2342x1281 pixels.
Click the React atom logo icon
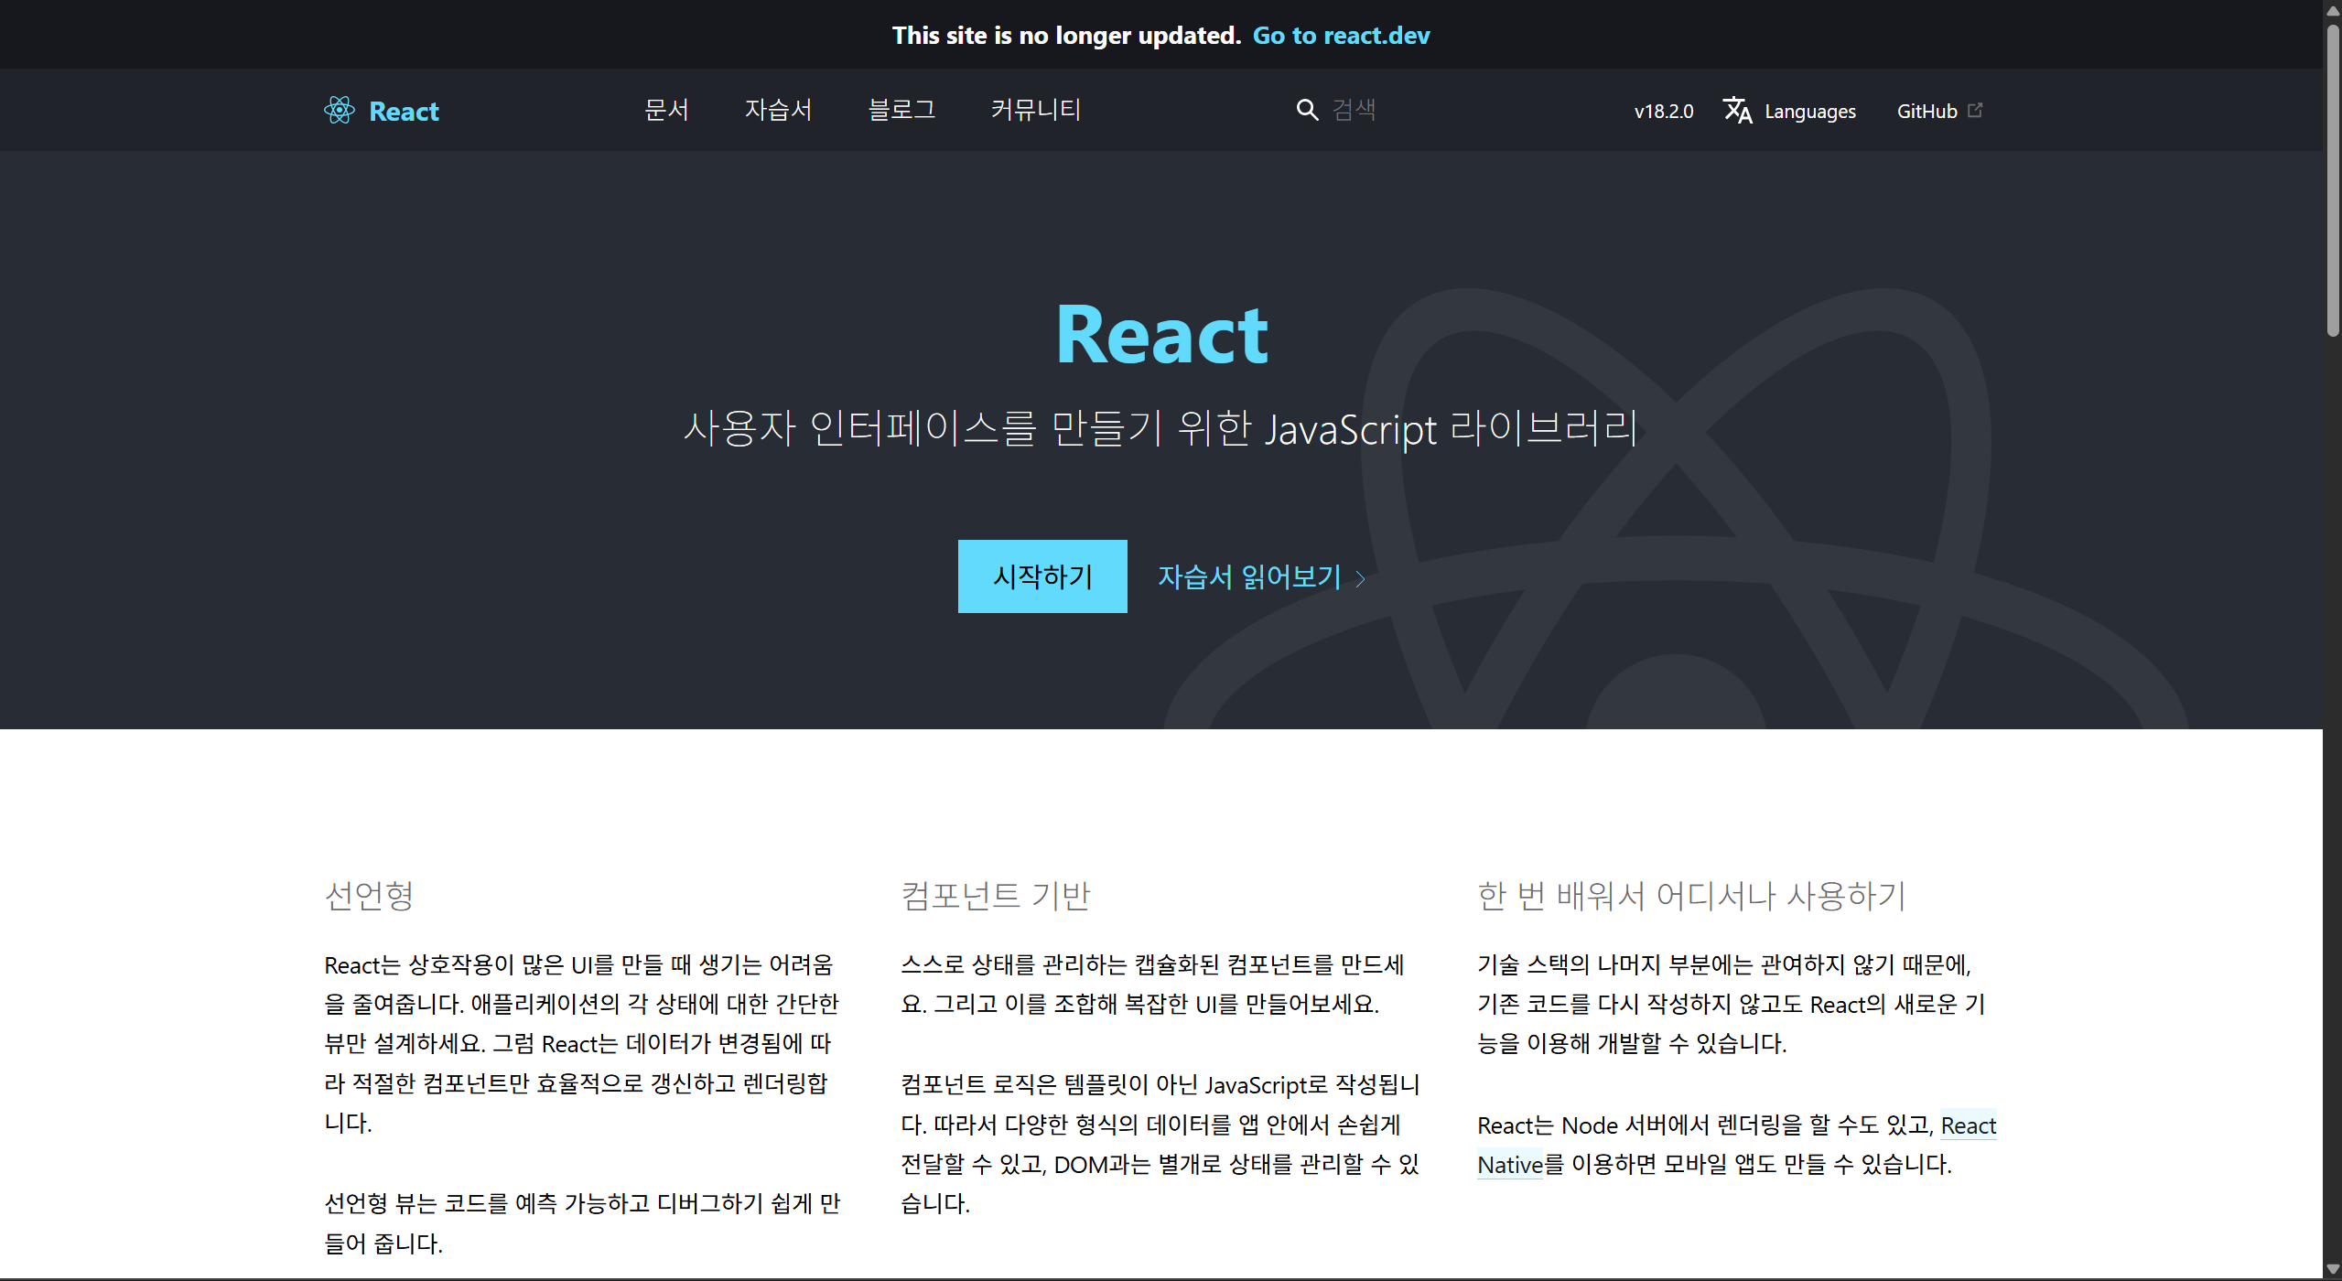point(339,111)
